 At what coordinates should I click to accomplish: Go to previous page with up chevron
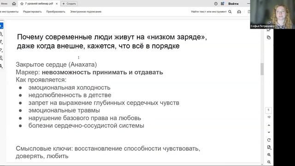269,125
